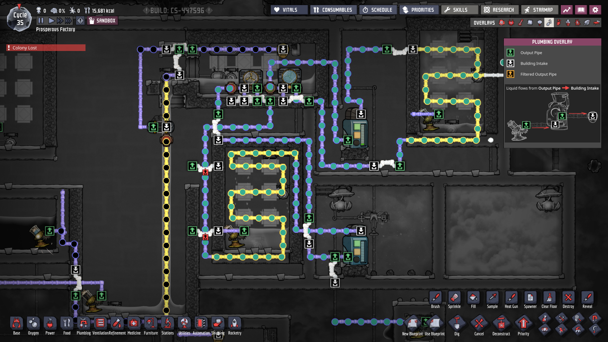Open the Research screen
This screenshot has height=342, width=608.
499,10
